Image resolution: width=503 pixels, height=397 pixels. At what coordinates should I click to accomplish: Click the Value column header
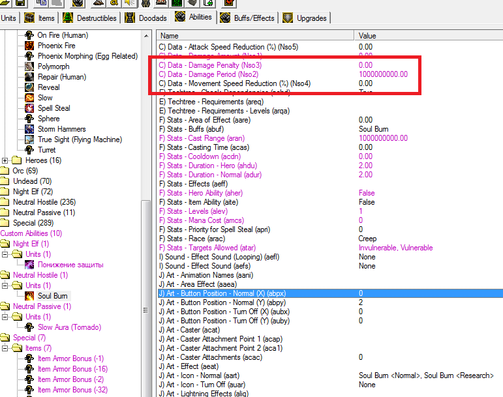[429, 36]
